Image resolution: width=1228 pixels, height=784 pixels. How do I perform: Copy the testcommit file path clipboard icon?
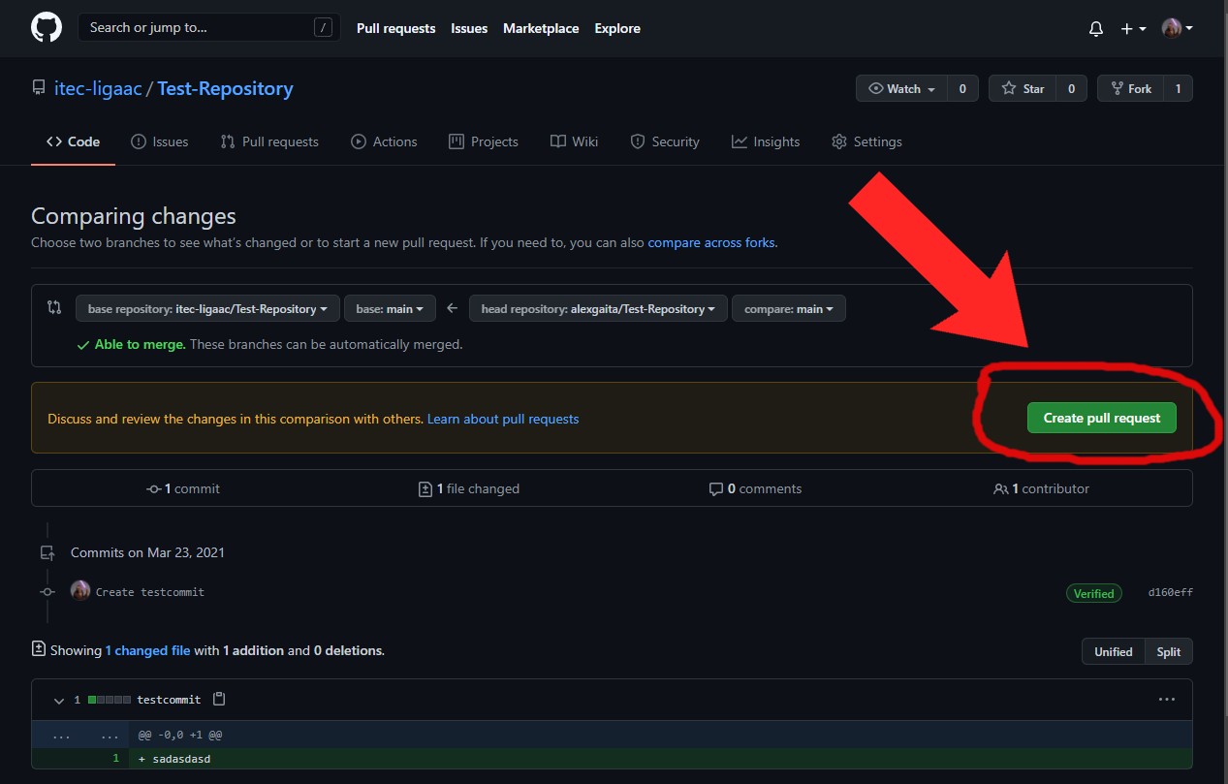(x=219, y=699)
